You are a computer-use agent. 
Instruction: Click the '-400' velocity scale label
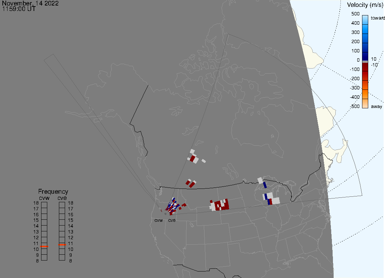click(355, 97)
